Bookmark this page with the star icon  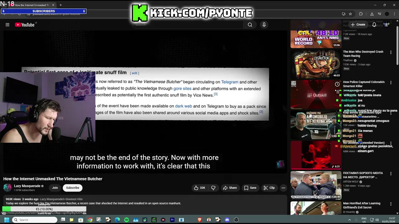pos(350,14)
